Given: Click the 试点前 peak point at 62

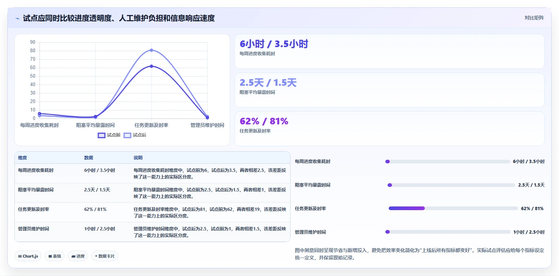Looking at the screenshot, I should [x=151, y=66].
